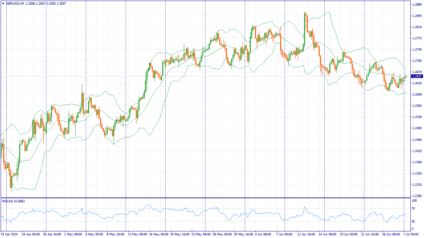Select the 6 May 00:00 time label
424x238 pixels.
pos(94,234)
